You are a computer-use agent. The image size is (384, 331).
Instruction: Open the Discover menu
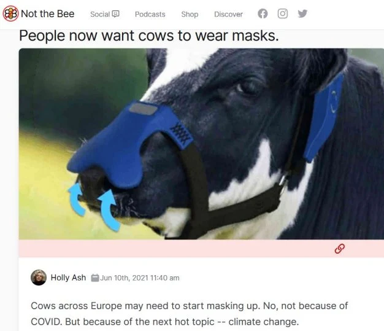[228, 14]
